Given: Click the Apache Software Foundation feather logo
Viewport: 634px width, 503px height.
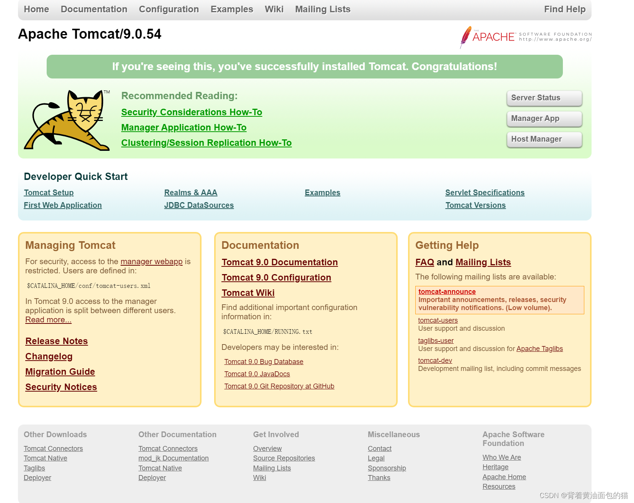Looking at the screenshot, I should (526, 37).
